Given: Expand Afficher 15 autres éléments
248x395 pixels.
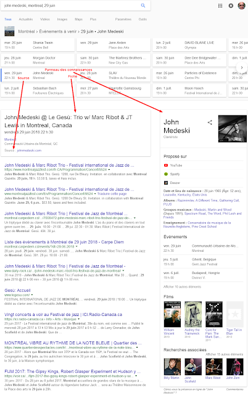Looking at the screenshot, I should (x=225, y=354).
